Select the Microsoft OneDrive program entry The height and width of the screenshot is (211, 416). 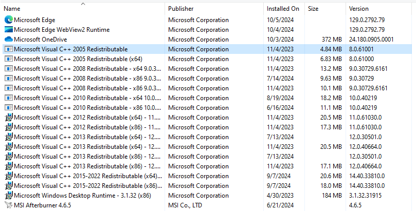pos(41,40)
